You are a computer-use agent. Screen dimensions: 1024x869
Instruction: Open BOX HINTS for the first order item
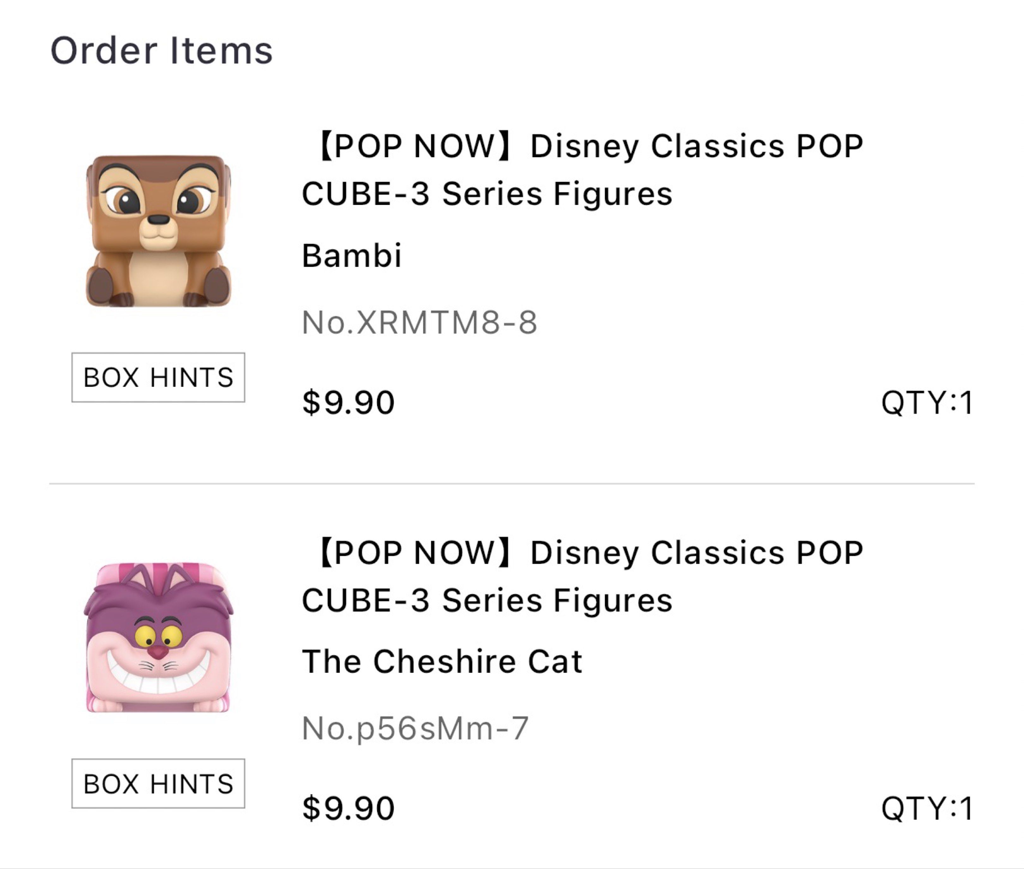point(159,377)
